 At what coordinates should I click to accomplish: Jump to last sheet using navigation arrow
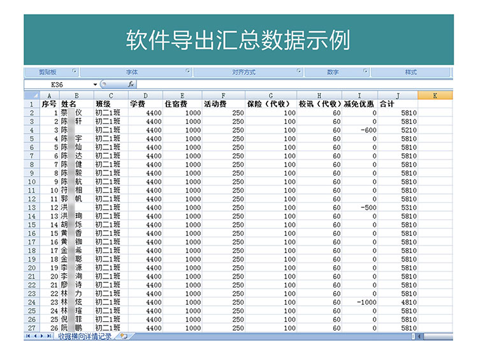(49, 336)
